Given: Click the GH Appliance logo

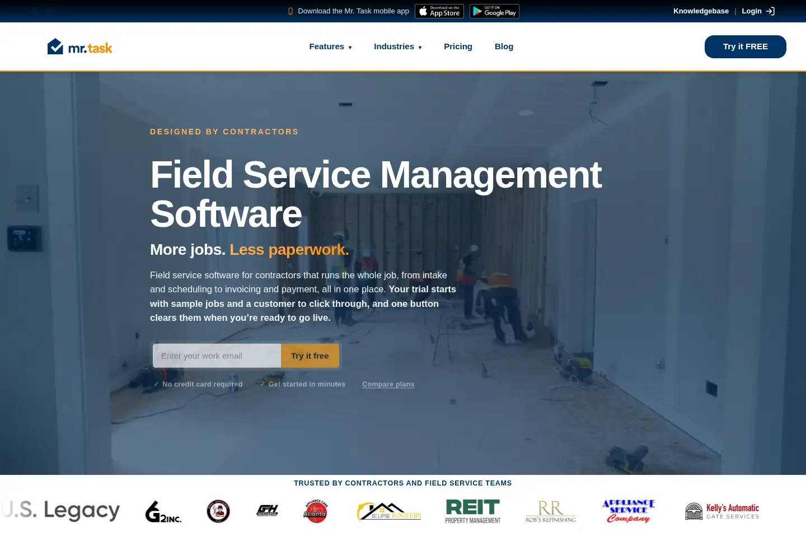Looking at the screenshot, I should pyautogui.click(x=268, y=510).
